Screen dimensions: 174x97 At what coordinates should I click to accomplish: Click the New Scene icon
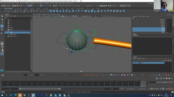[13, 6]
